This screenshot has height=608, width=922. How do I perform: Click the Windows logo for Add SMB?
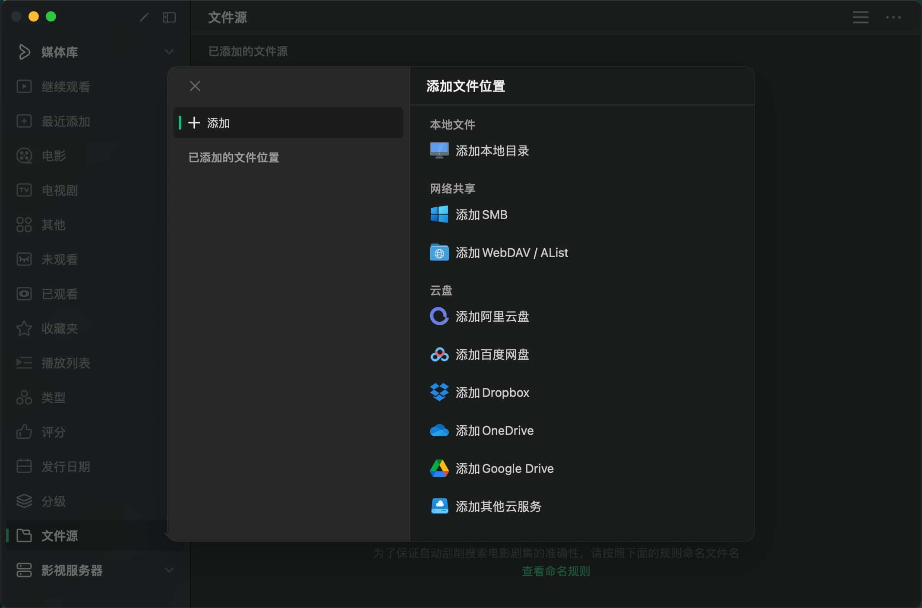[x=439, y=214]
